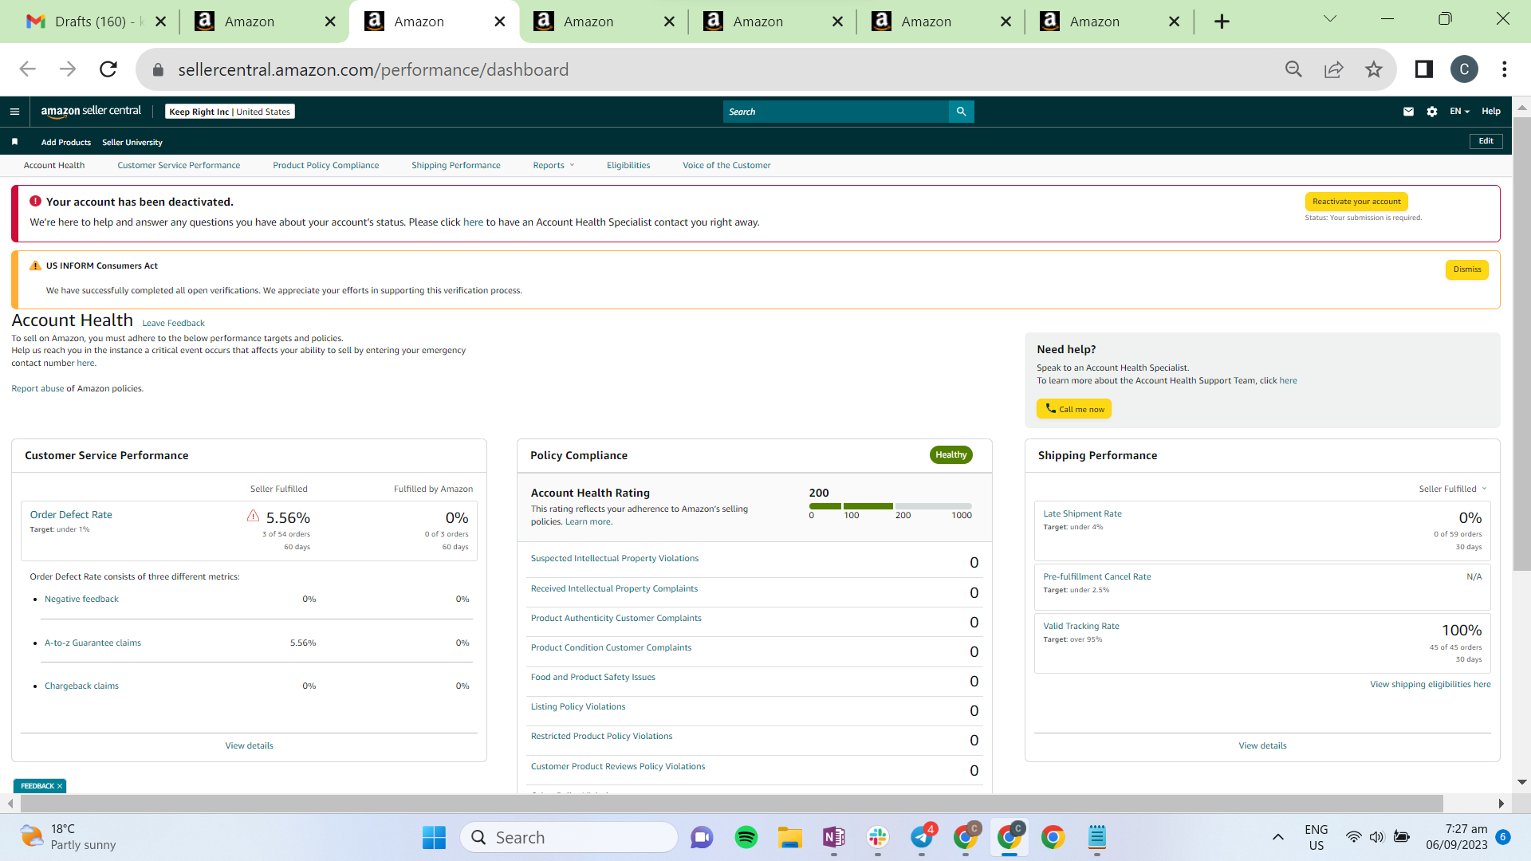View details for Shipping Performance
Screen dimensions: 1531x861
pos(1262,746)
